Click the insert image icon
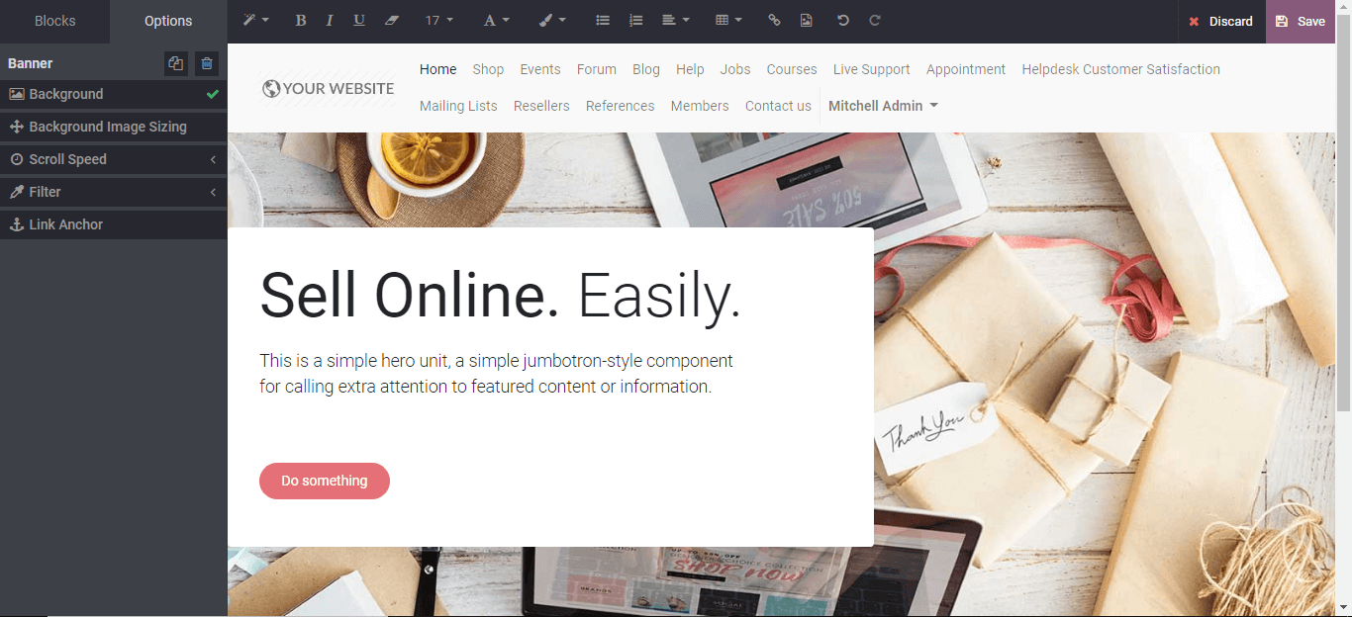Screen dimensions: 1352x617 pos(807,21)
